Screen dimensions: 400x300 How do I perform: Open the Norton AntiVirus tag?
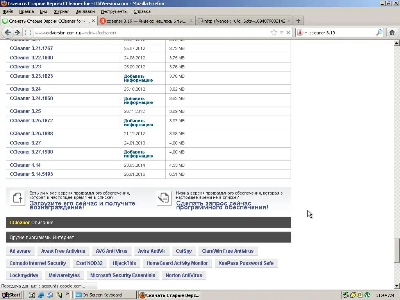click(x=184, y=275)
